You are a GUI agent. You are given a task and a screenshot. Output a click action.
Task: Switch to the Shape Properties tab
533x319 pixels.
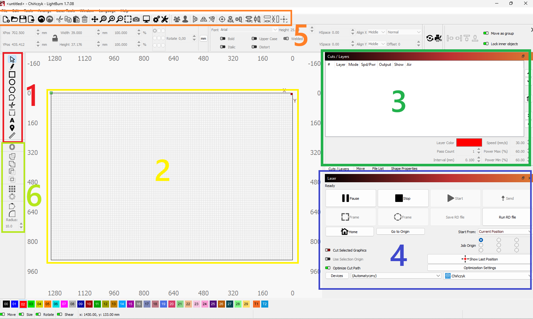point(404,169)
